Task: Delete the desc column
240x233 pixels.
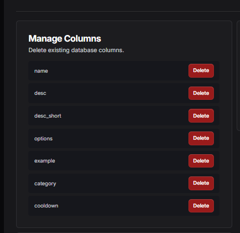Action: pyautogui.click(x=201, y=93)
